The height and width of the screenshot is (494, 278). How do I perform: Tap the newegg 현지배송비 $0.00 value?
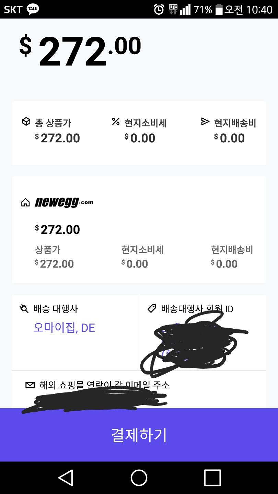pos(224,264)
